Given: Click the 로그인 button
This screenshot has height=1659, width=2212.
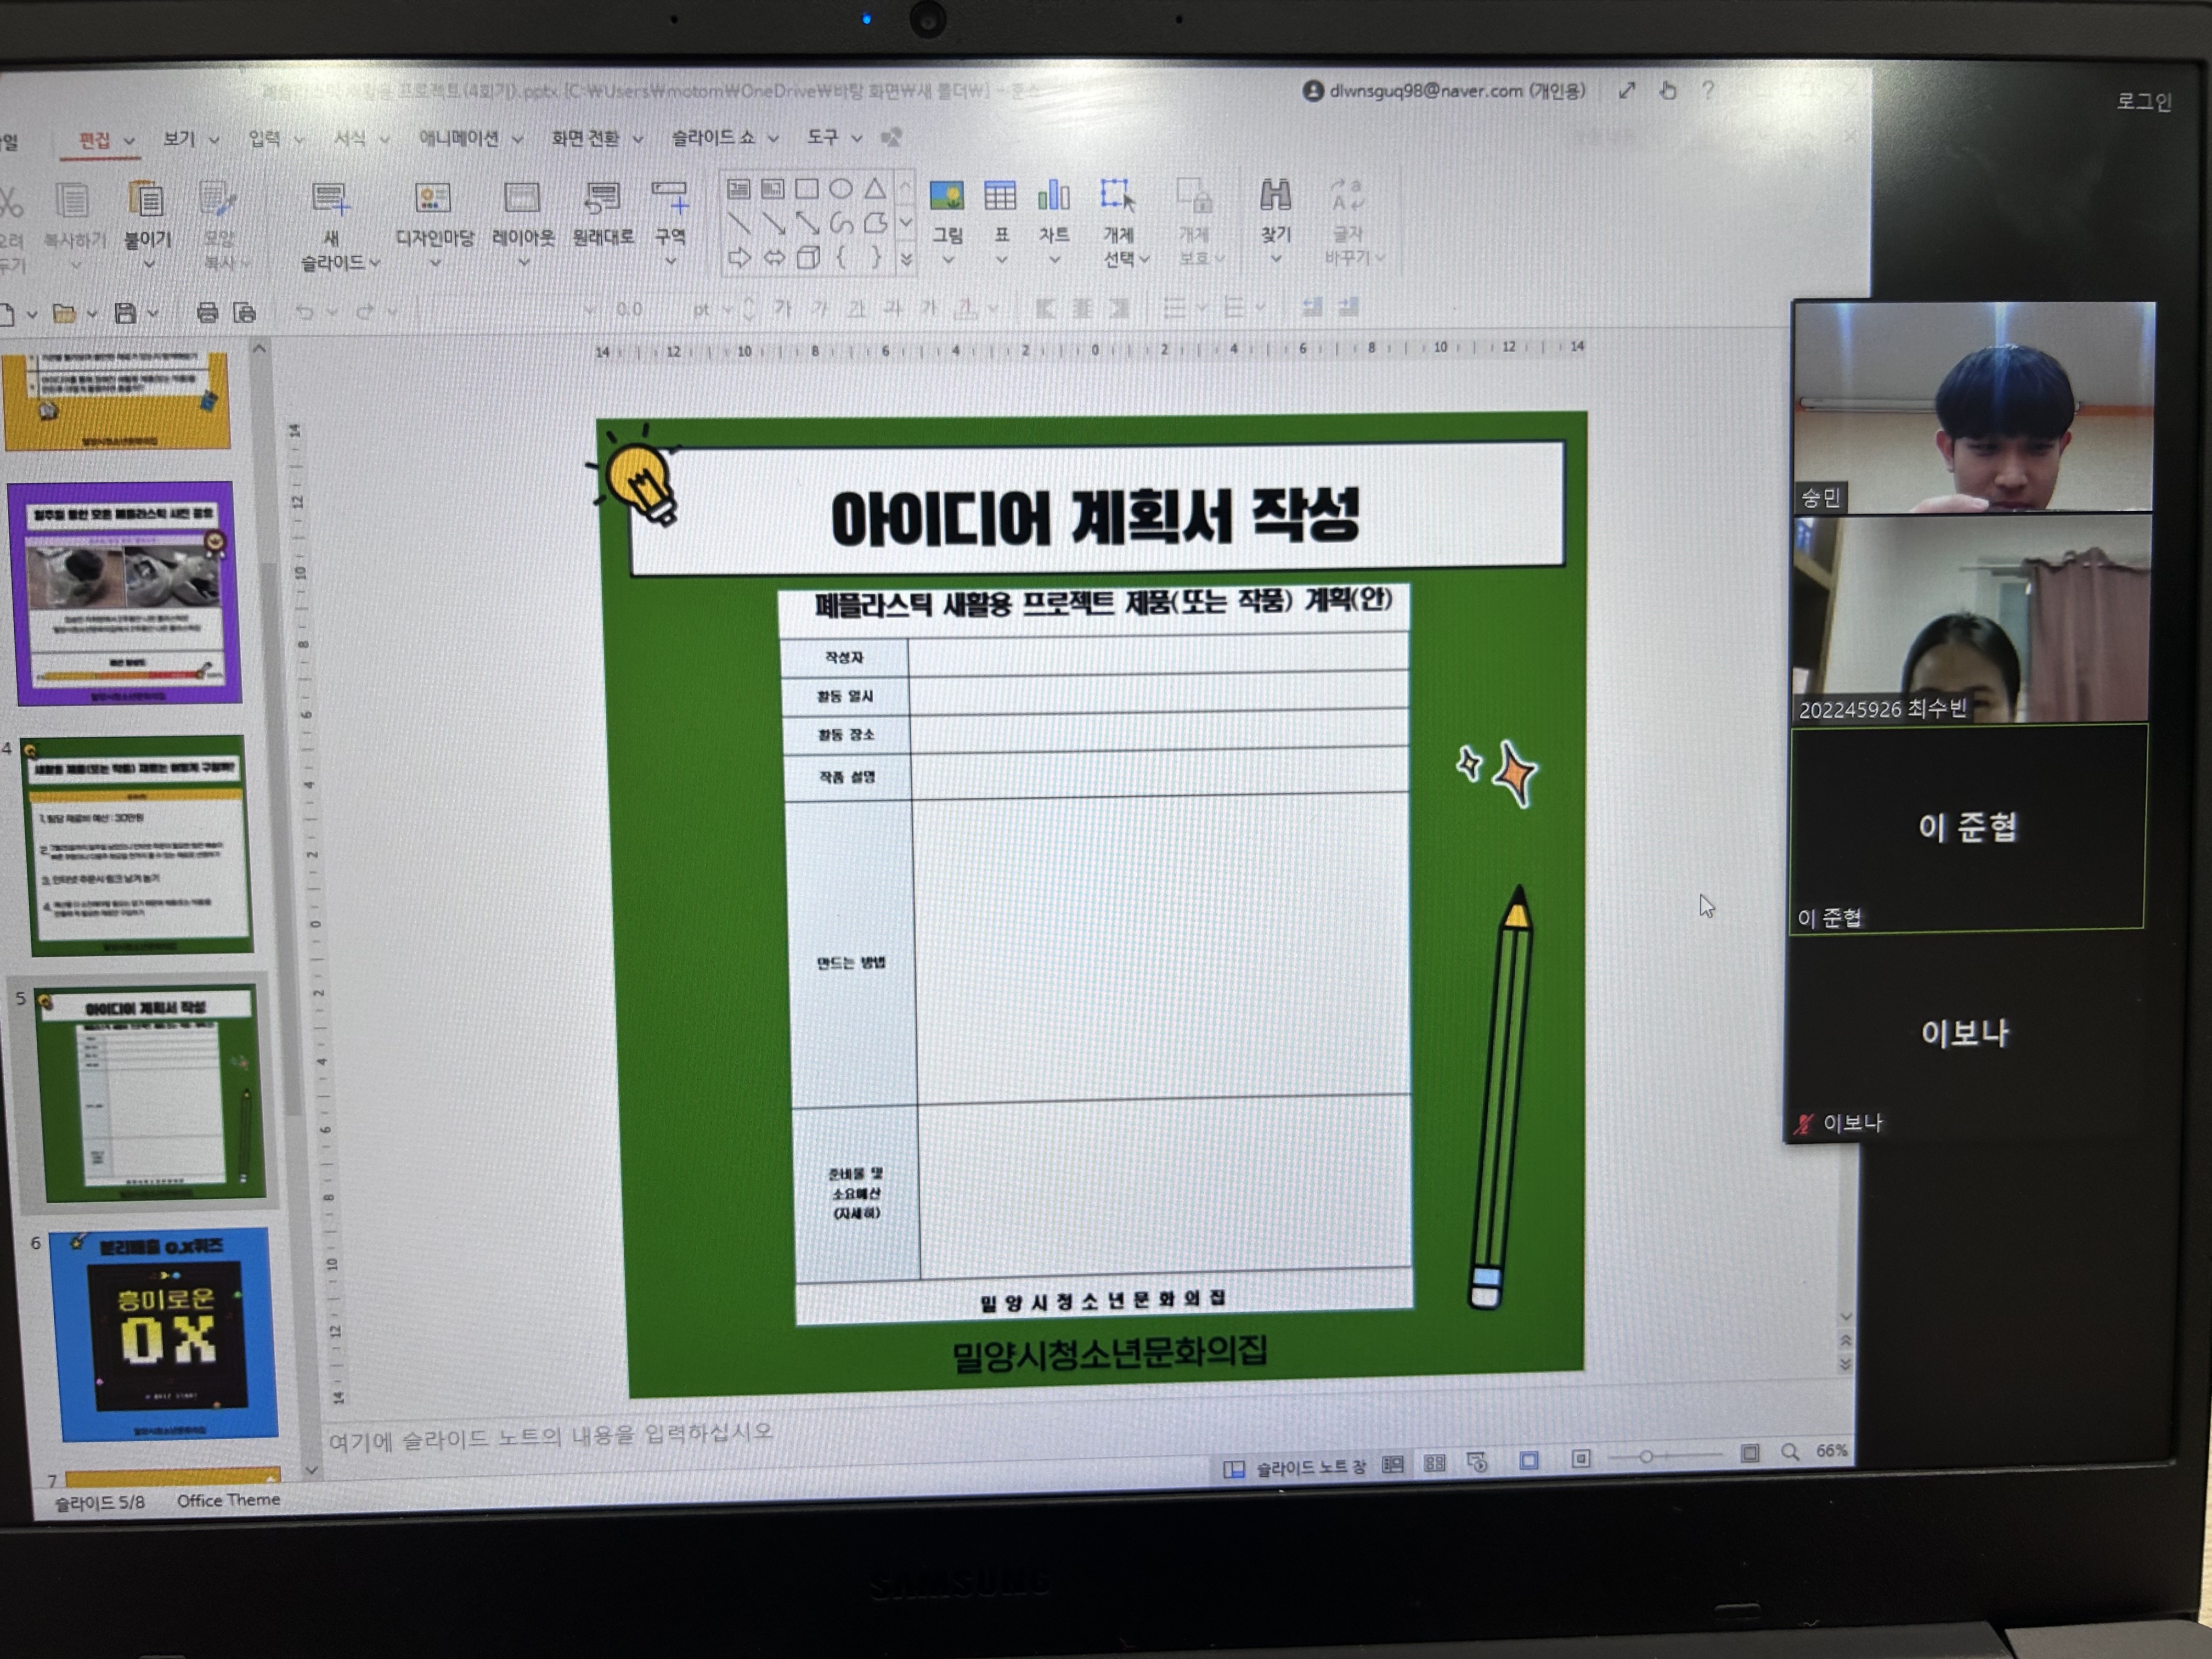Looking at the screenshot, I should [x=2143, y=102].
